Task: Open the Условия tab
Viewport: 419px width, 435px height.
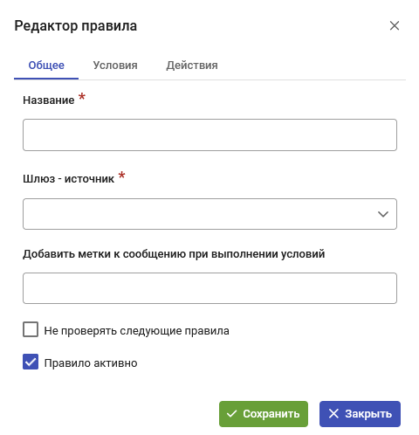Action: pos(115,66)
